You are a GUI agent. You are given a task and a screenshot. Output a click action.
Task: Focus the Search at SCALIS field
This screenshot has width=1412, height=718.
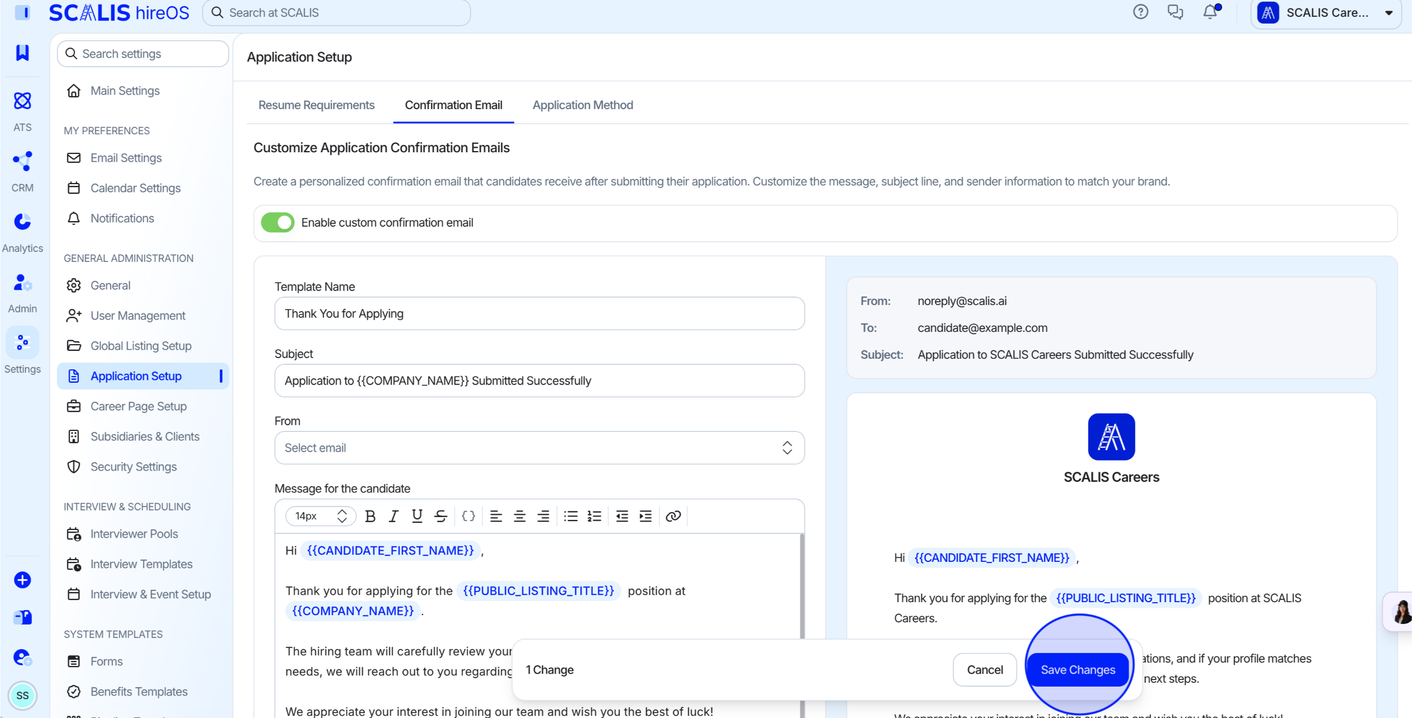pos(336,12)
